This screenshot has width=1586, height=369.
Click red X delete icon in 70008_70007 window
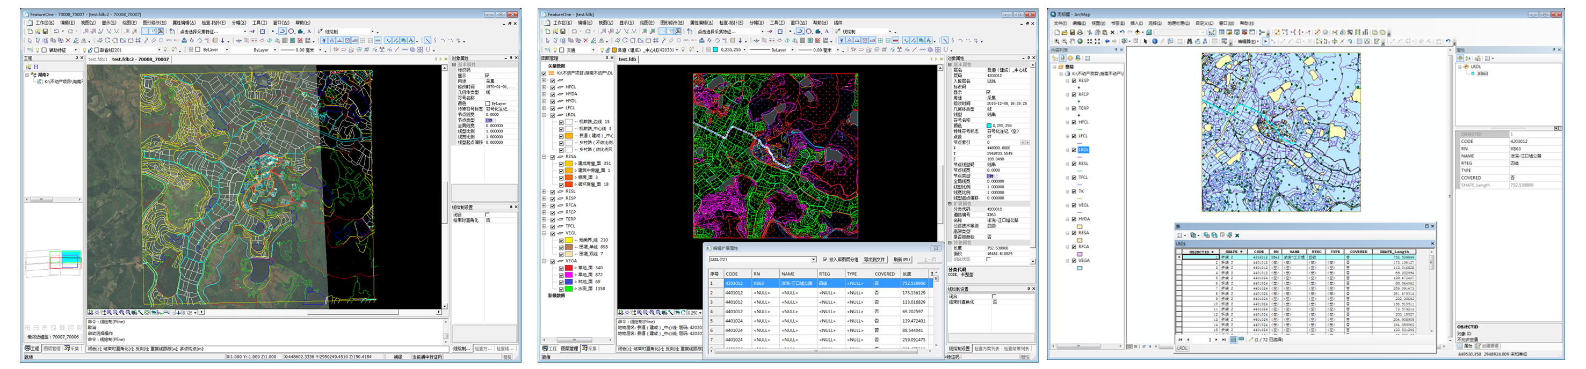click(68, 41)
